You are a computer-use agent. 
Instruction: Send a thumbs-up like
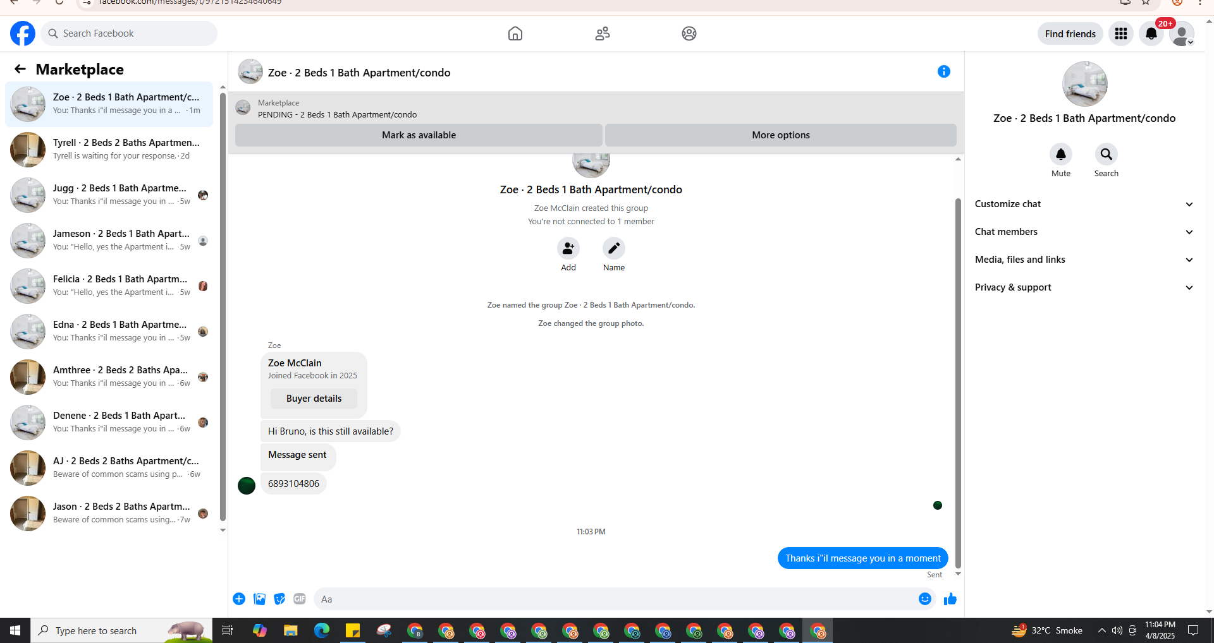(x=950, y=599)
